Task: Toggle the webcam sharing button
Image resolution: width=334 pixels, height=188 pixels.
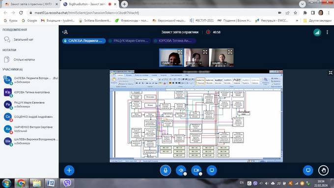Action: coord(196,170)
